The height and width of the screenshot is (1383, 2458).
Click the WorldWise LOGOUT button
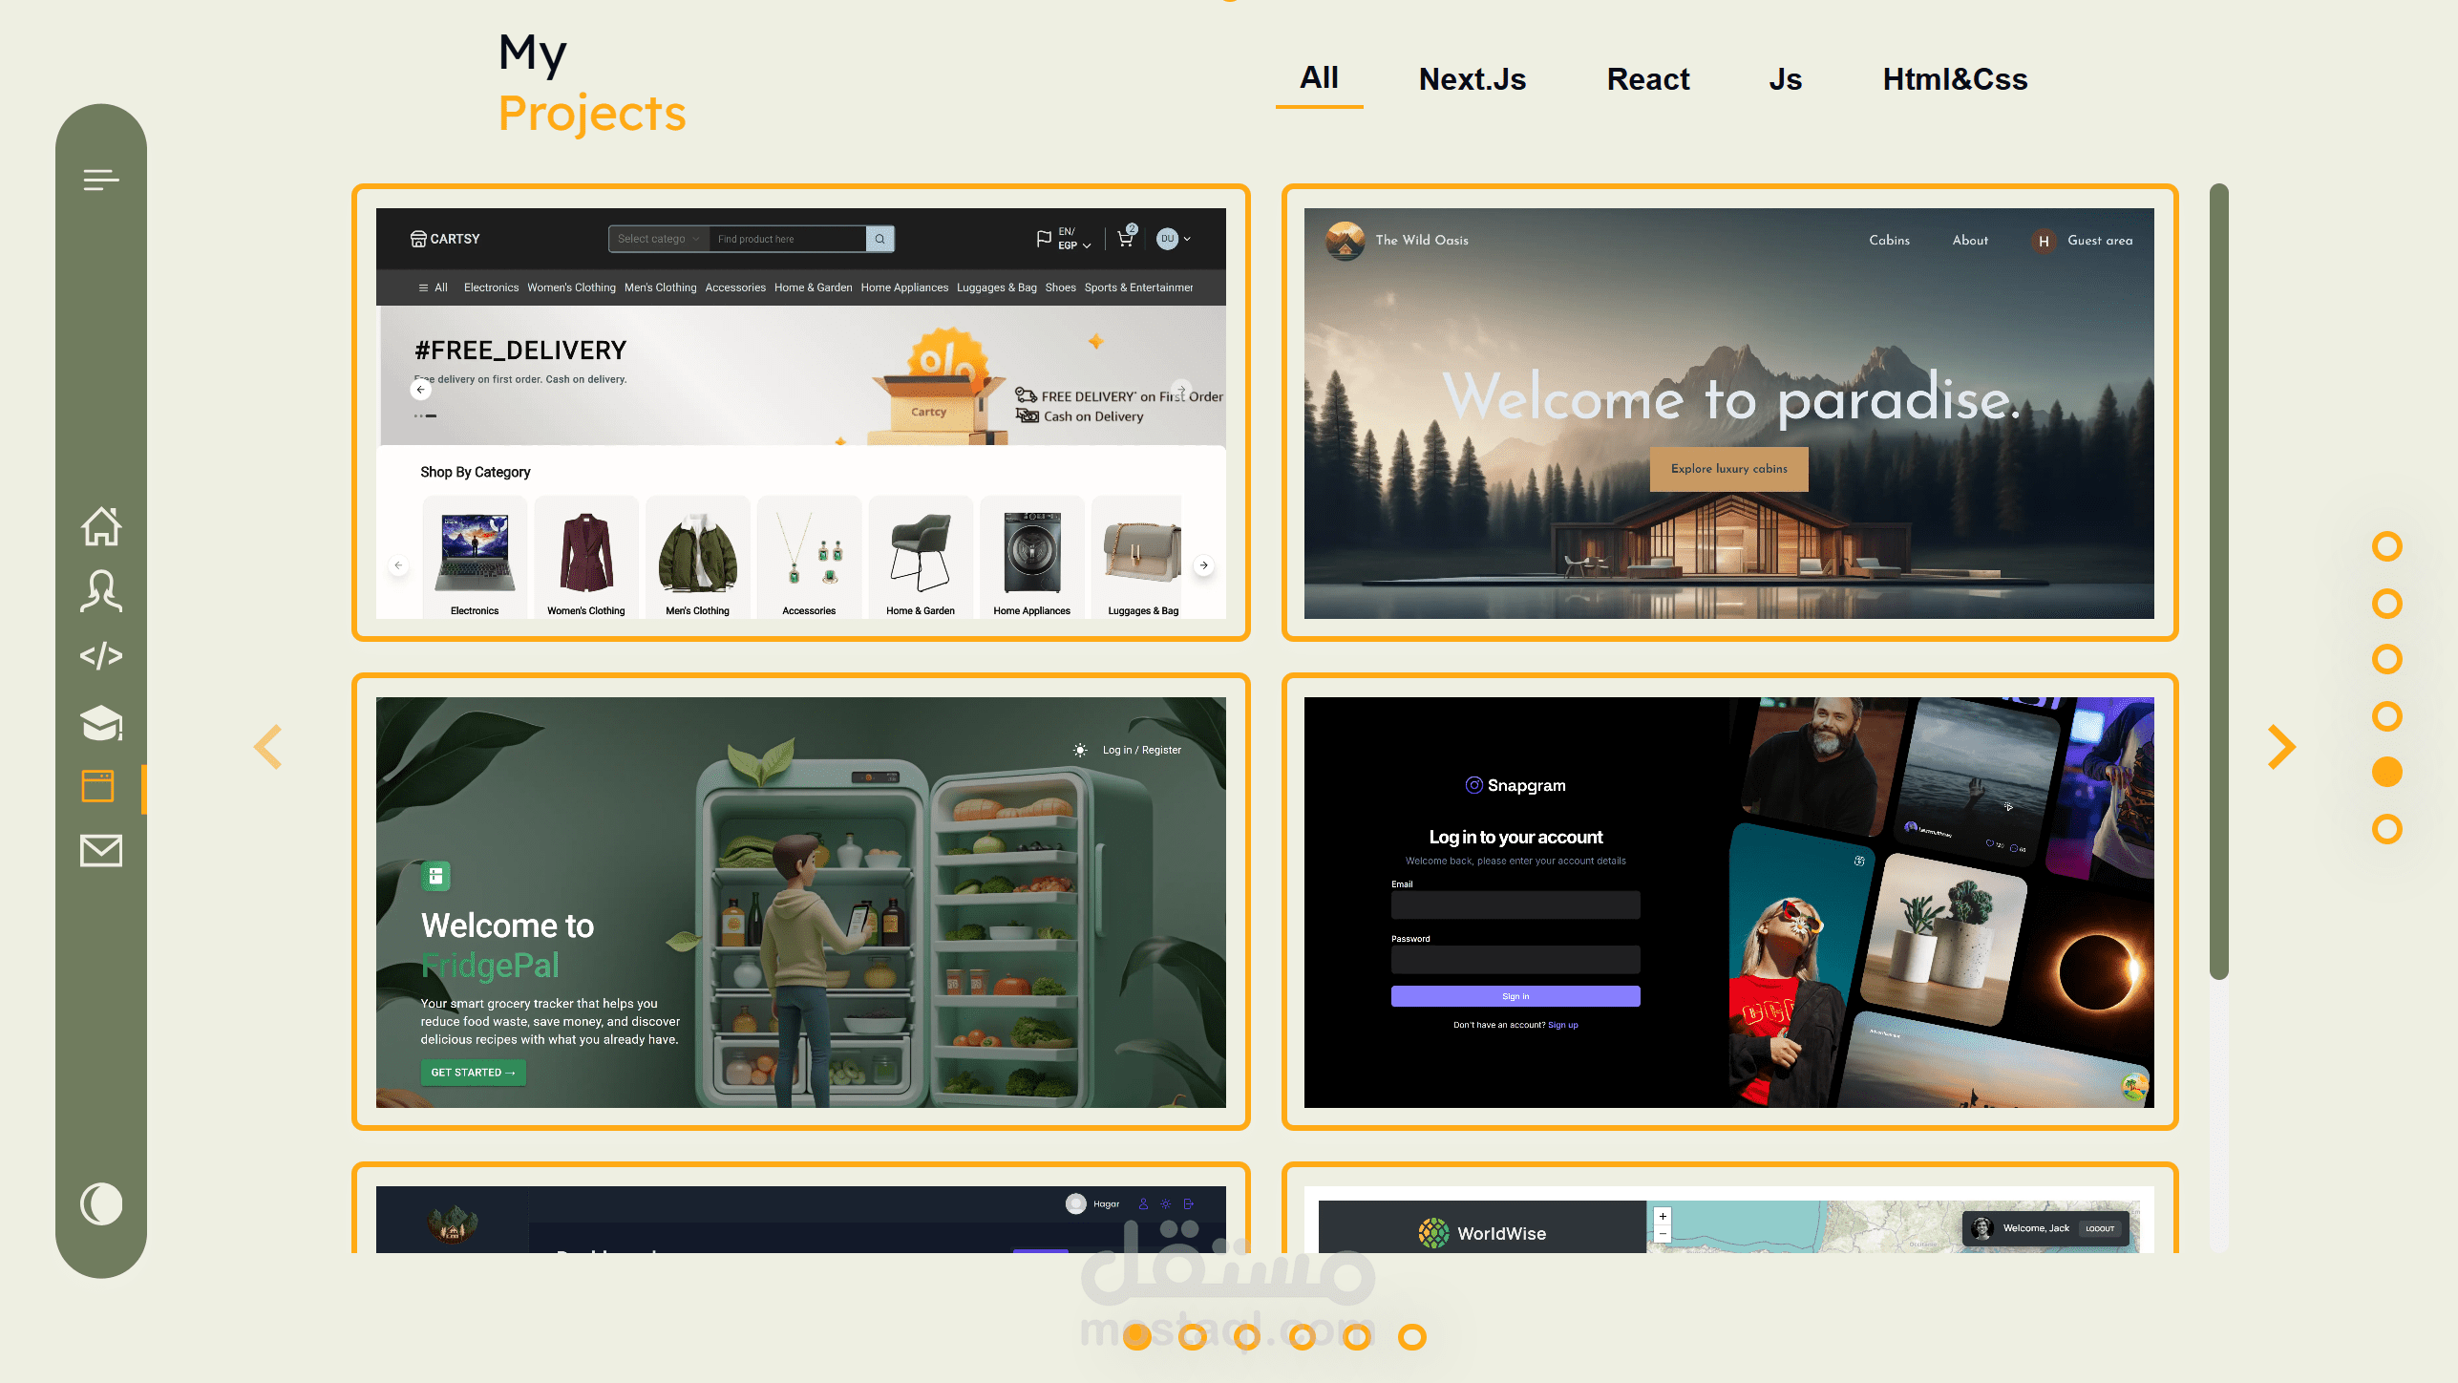click(2099, 1228)
